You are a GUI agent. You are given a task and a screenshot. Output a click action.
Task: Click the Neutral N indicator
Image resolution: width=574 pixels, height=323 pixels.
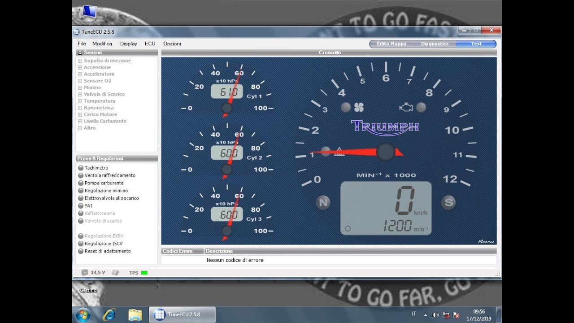(x=323, y=202)
